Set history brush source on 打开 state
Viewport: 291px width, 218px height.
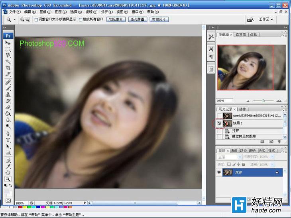click(219, 131)
